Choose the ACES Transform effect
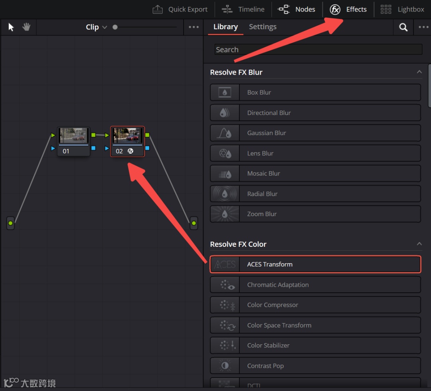This screenshot has height=391, width=431. click(x=315, y=264)
